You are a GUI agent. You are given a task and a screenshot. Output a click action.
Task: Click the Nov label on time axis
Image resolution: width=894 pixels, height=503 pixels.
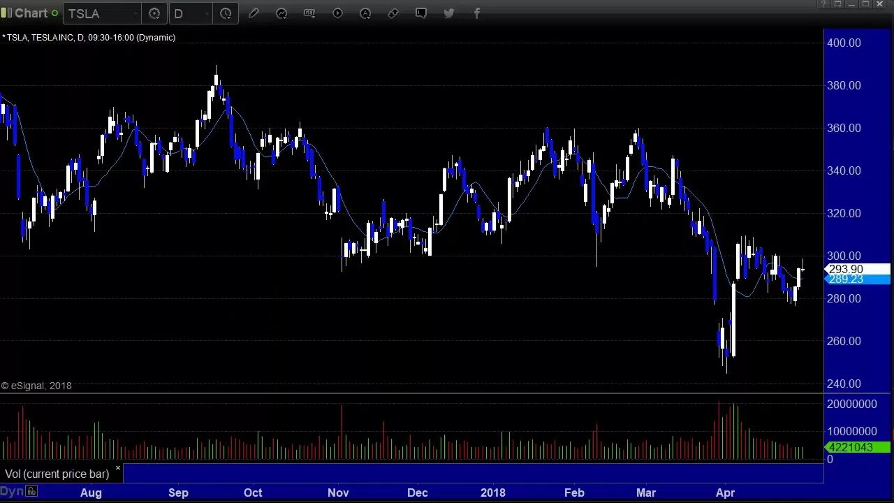[x=338, y=493]
